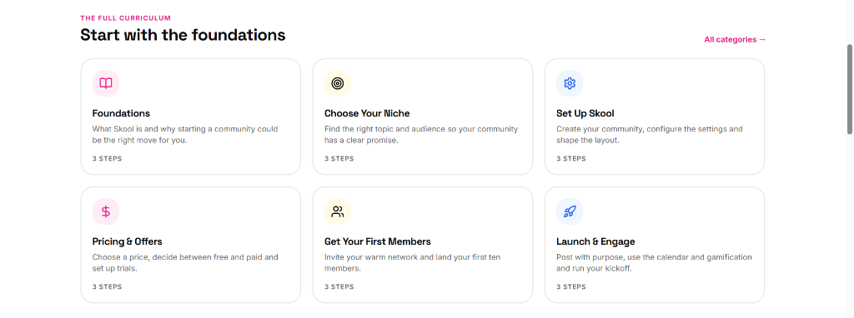Screen dimensions: 854x318
Task: Open the Pricing & Offers title
Action: coord(127,241)
